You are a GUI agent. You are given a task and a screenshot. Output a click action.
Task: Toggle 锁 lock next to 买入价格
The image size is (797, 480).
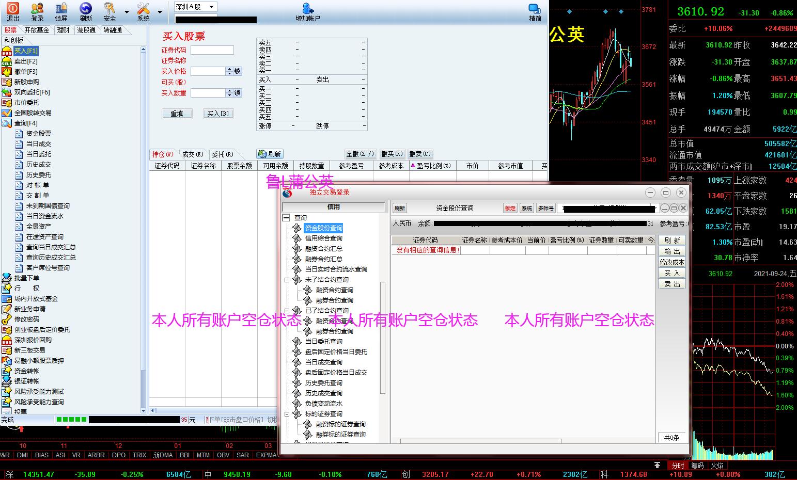[238, 71]
